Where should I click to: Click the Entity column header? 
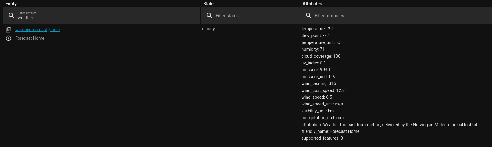click(x=11, y=4)
